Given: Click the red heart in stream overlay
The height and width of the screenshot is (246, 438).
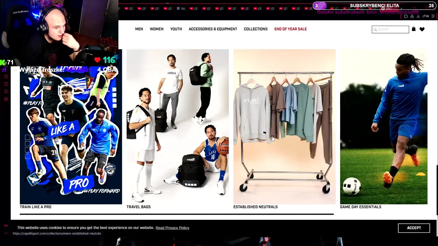Looking at the screenshot, I should tap(98, 60).
